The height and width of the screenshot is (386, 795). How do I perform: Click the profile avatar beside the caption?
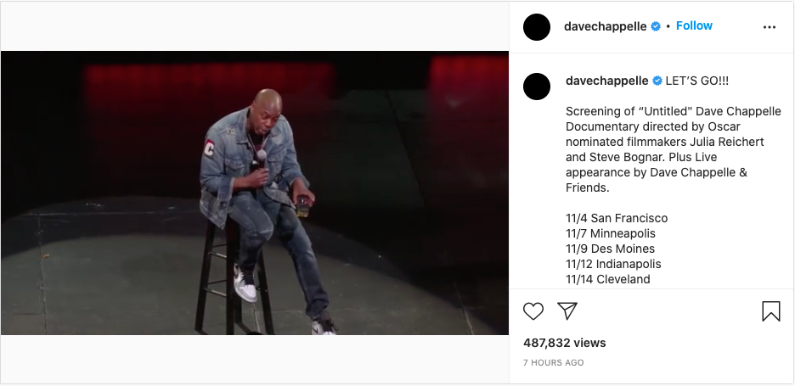click(x=537, y=87)
